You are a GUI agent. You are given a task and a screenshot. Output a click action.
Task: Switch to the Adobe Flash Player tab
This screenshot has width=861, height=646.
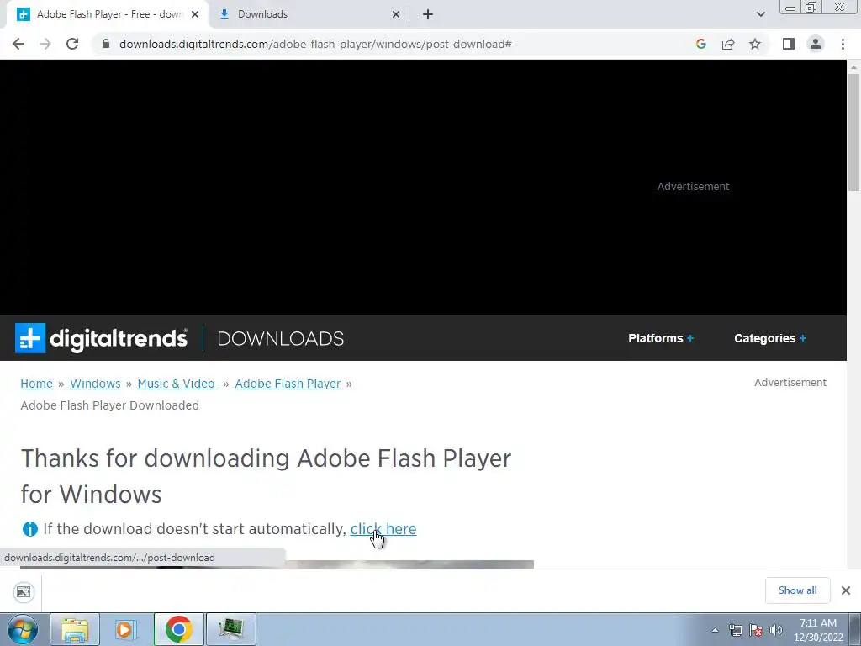click(107, 14)
